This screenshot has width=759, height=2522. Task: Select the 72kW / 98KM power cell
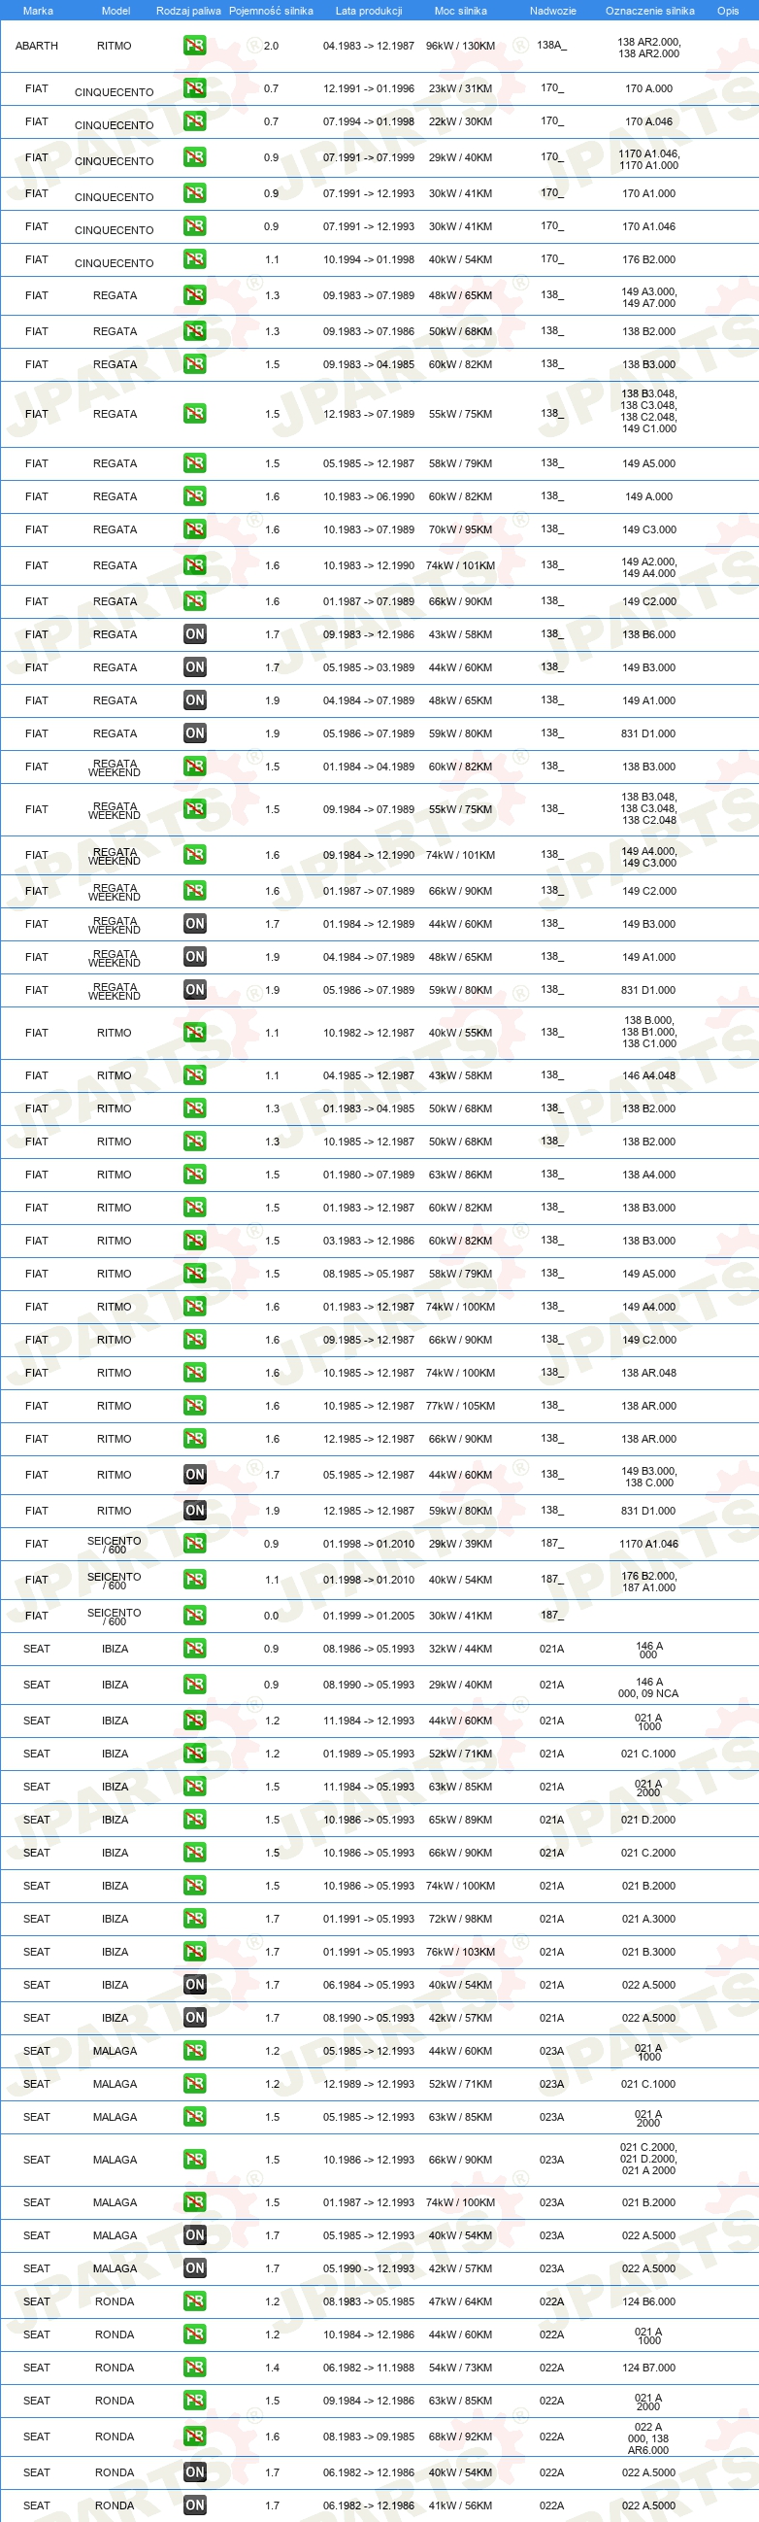pyautogui.click(x=461, y=1919)
